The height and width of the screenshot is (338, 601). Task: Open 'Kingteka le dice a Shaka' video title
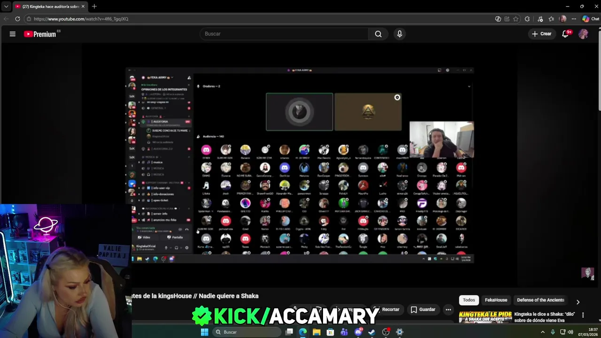(x=545, y=317)
